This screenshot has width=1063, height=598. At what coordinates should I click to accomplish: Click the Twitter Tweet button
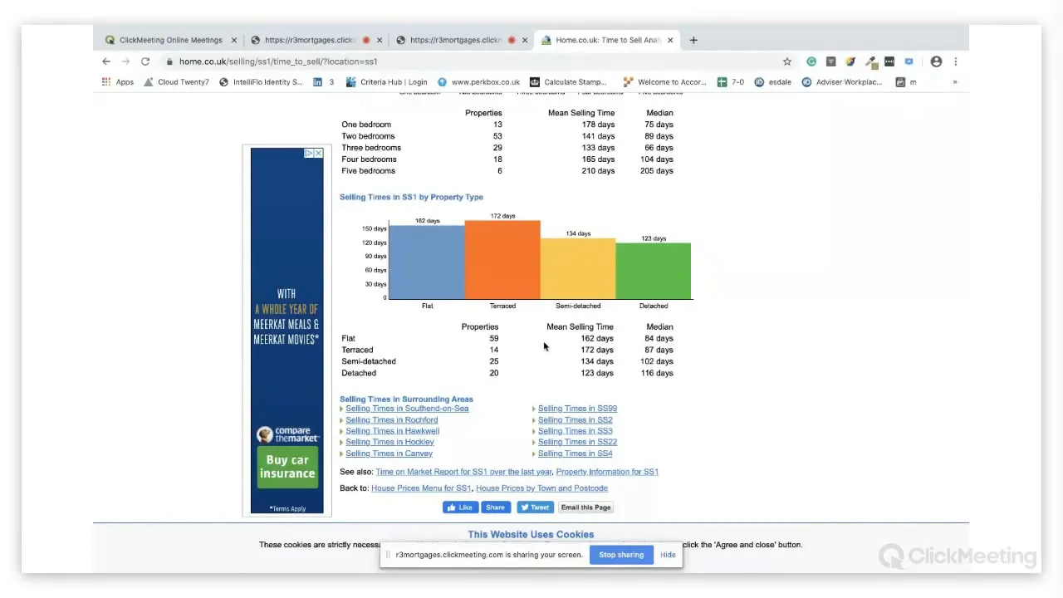point(535,507)
